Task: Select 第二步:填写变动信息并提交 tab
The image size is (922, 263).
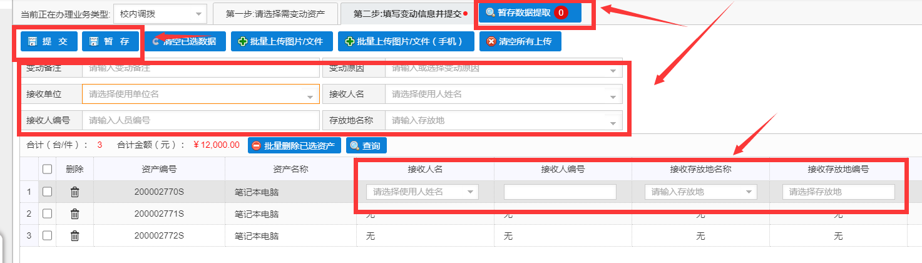Action: pyautogui.click(x=407, y=14)
